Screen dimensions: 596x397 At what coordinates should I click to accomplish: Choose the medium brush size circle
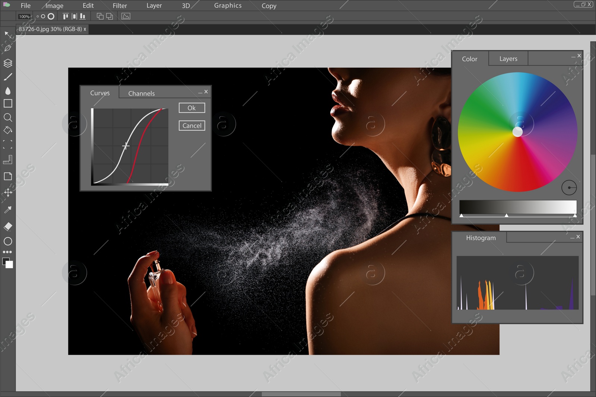tap(43, 16)
